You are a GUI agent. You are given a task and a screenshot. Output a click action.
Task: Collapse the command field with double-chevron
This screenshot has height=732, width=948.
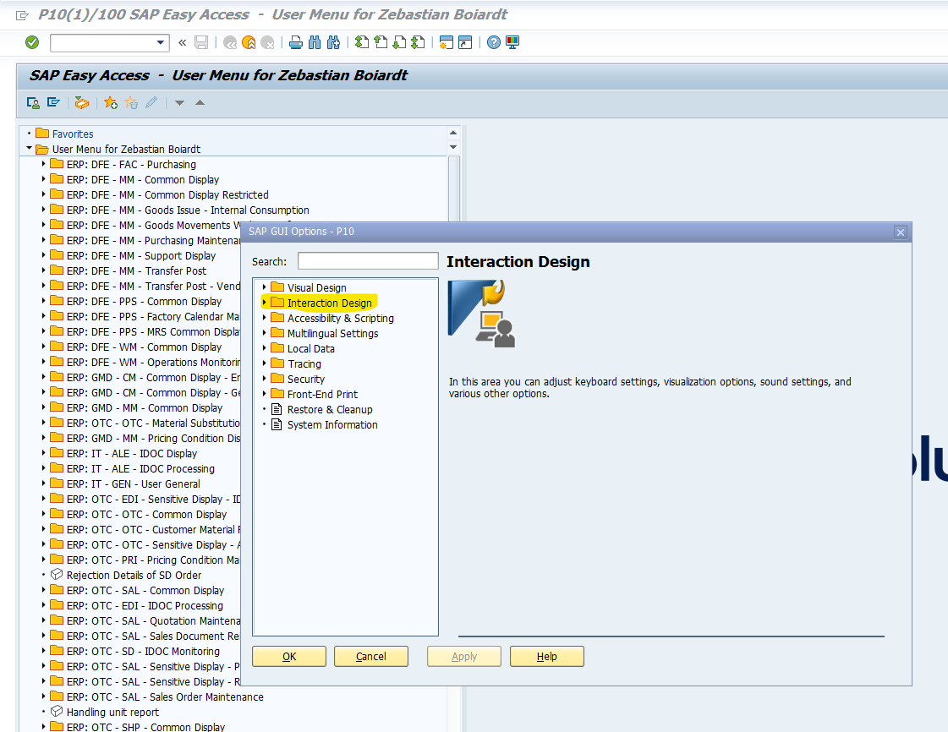pos(183,42)
